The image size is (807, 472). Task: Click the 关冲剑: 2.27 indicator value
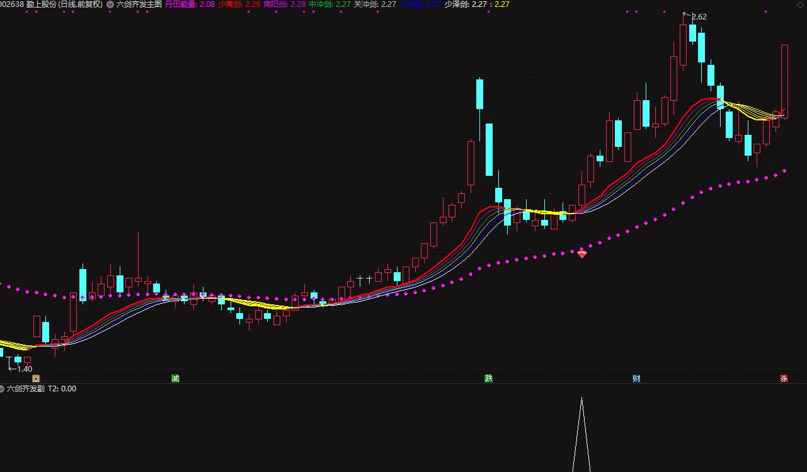[375, 4]
